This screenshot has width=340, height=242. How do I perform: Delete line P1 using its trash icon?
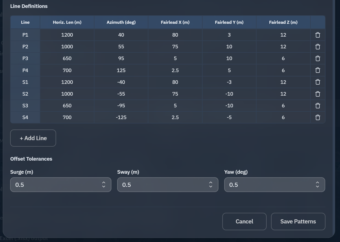click(x=318, y=35)
